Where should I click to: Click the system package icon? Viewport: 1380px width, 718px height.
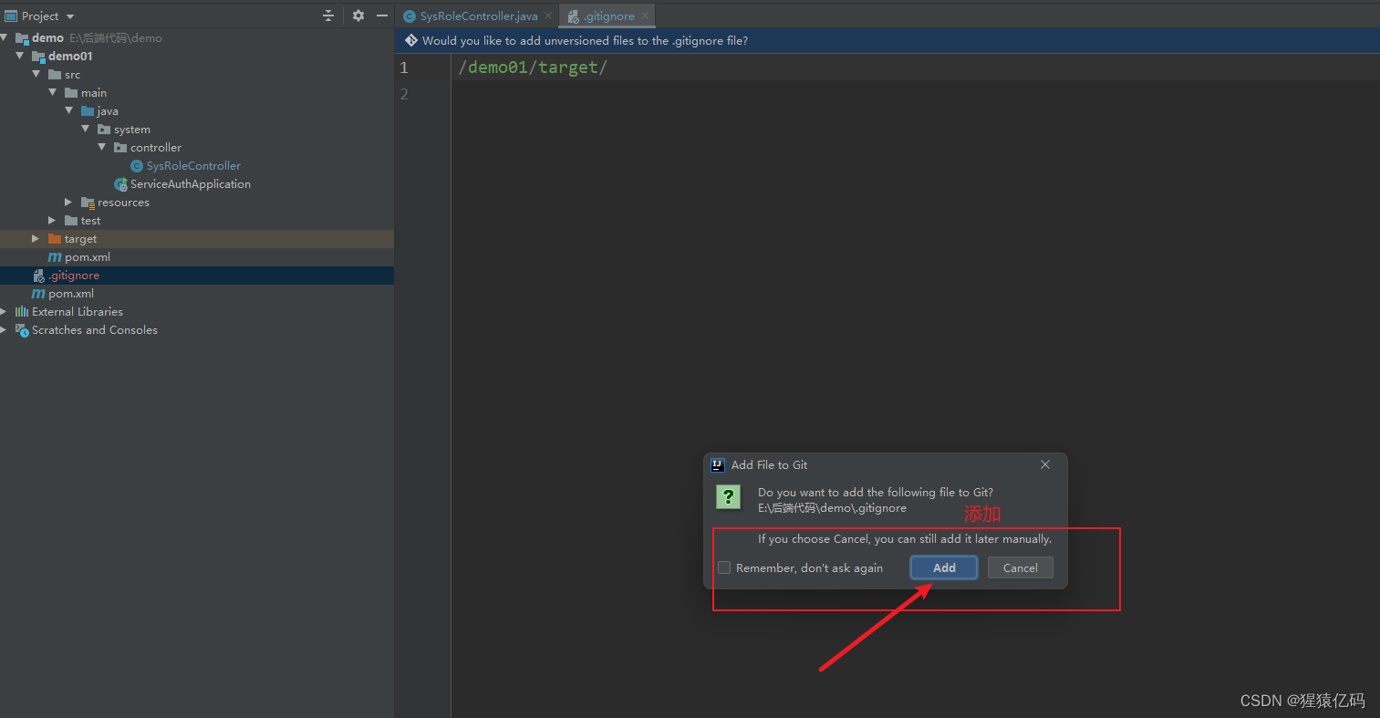pos(104,130)
